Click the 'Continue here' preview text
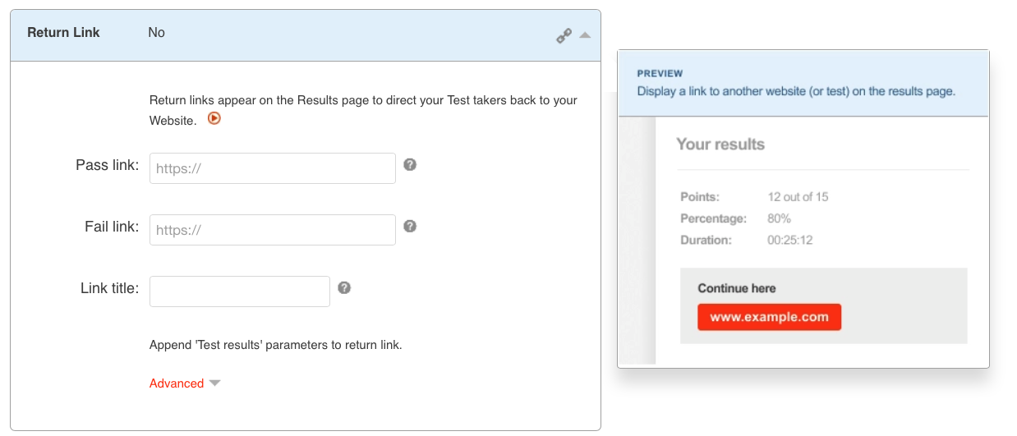Screen dimensions: 1017x436 coord(736,288)
